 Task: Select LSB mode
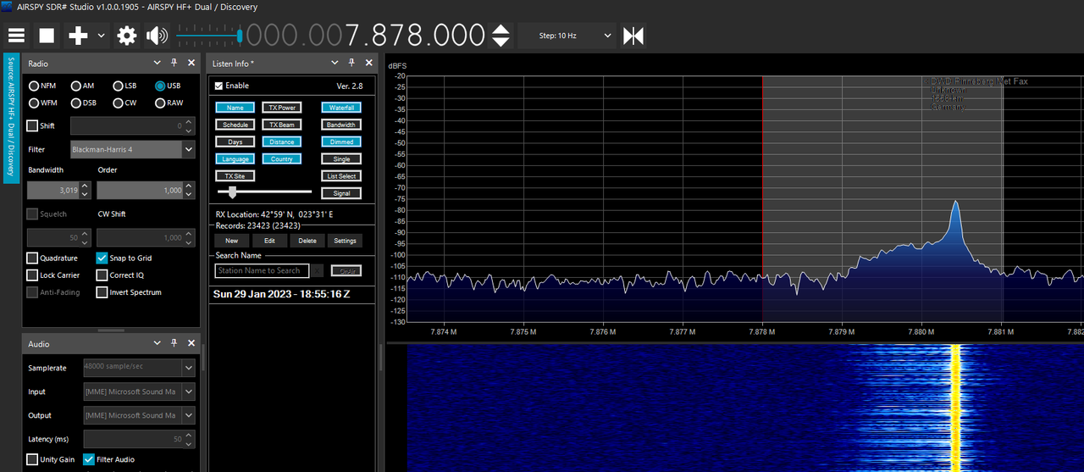(x=124, y=86)
